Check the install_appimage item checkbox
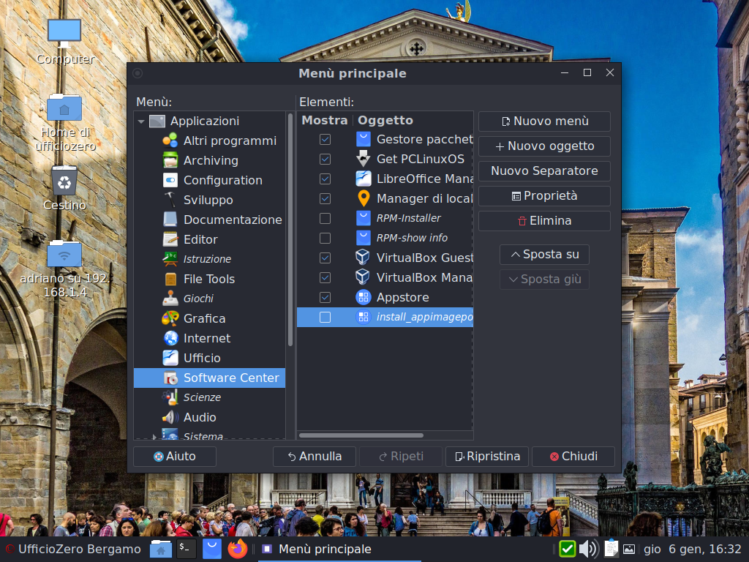749x562 pixels. tap(325, 317)
